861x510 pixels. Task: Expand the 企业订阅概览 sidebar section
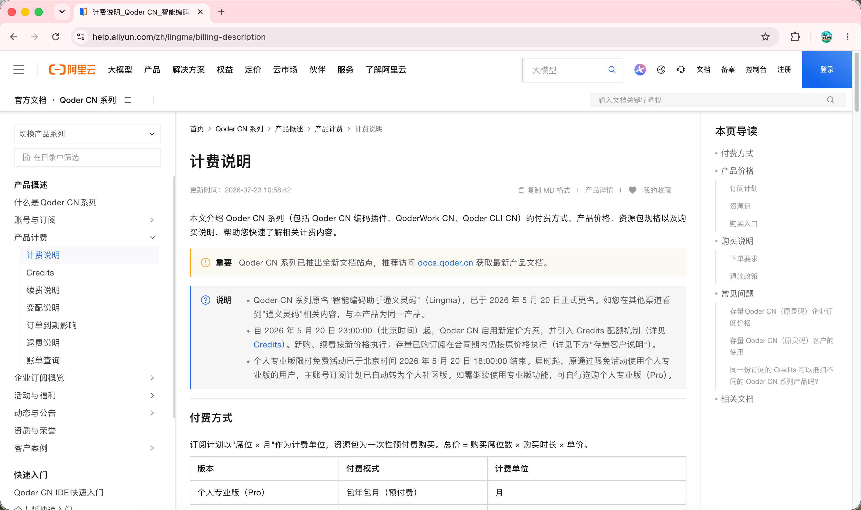tap(153, 378)
